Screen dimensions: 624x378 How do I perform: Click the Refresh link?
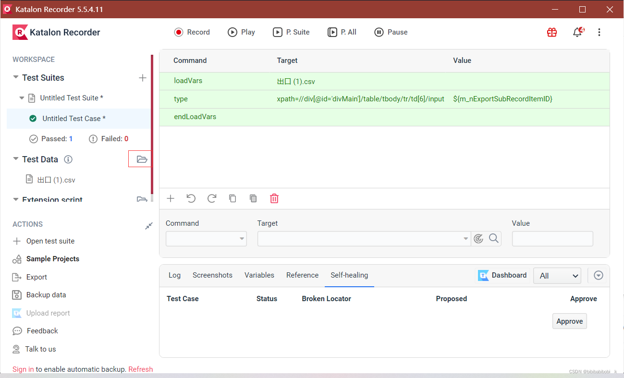click(141, 369)
